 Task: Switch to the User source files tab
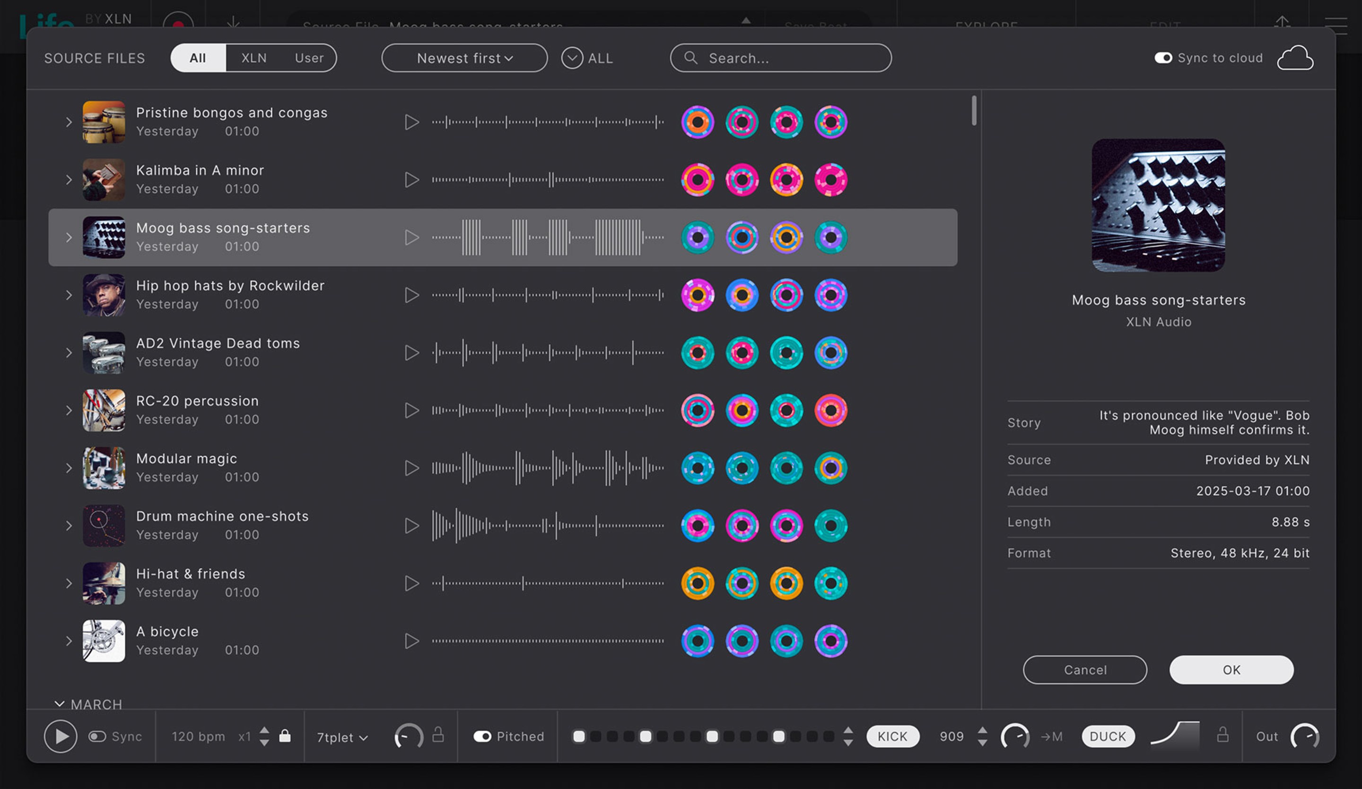pos(309,58)
